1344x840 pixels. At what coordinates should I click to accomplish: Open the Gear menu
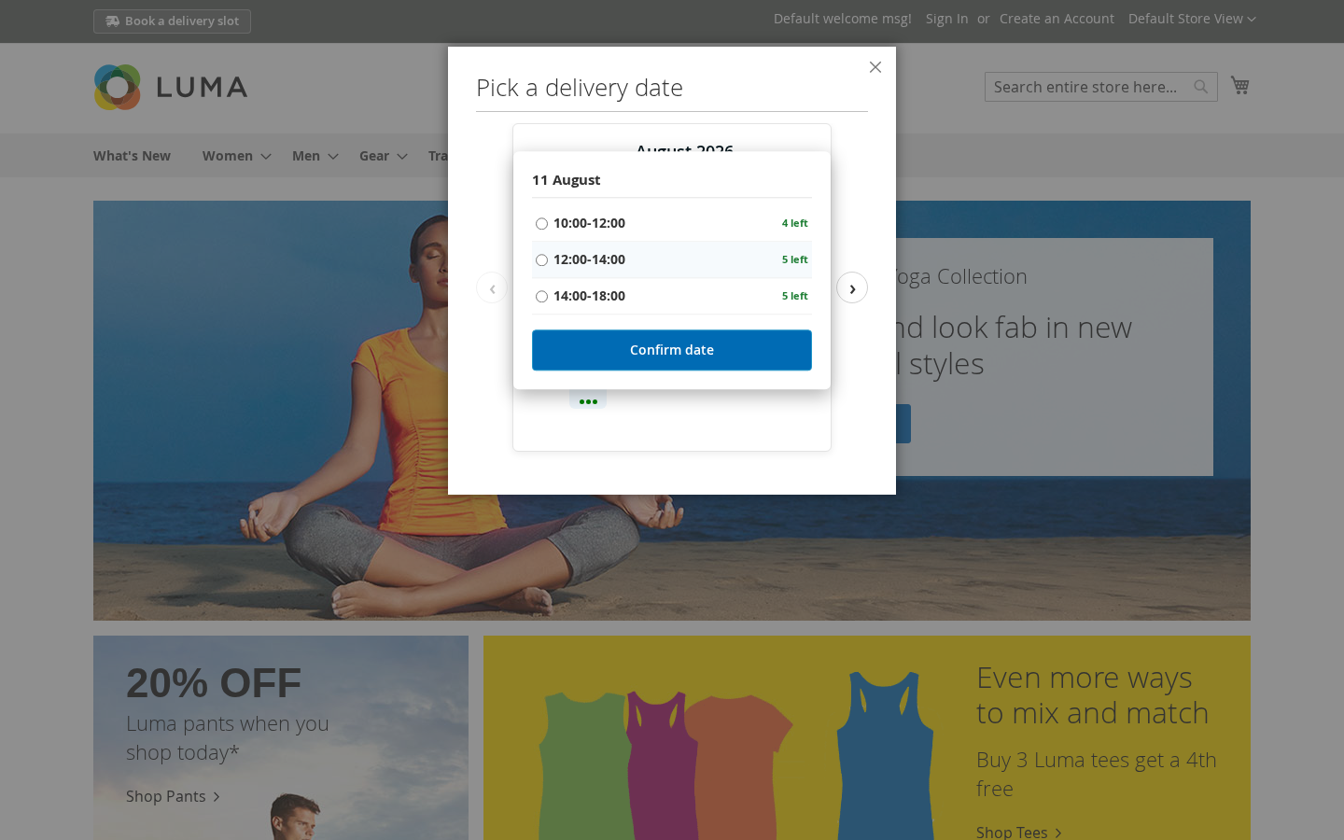383,156
